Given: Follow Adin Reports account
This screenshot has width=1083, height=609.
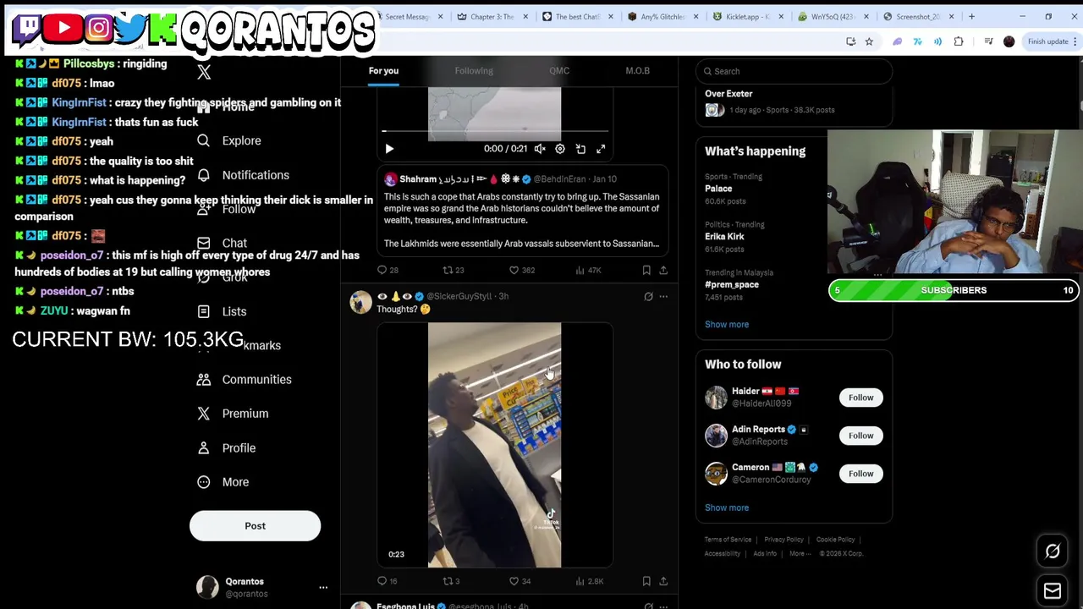Looking at the screenshot, I should coord(860,436).
